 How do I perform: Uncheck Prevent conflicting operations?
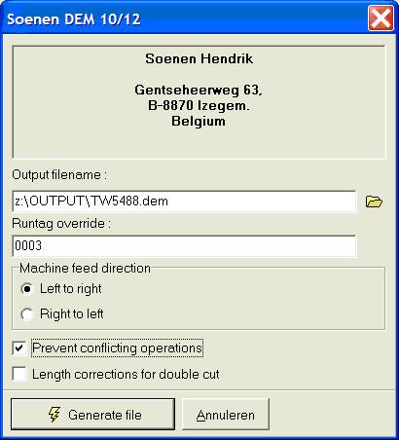(x=19, y=348)
